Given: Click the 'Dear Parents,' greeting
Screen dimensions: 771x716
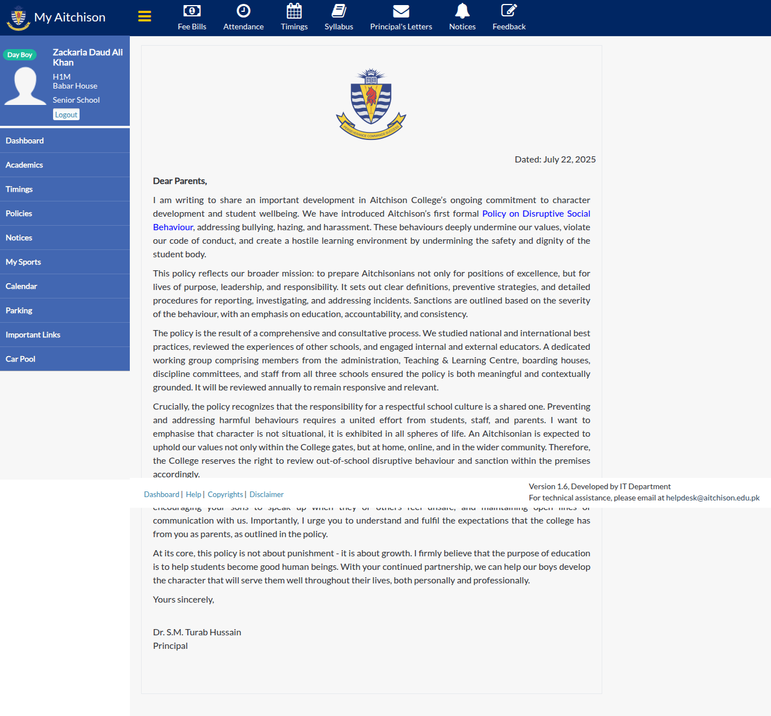Looking at the screenshot, I should coord(180,181).
